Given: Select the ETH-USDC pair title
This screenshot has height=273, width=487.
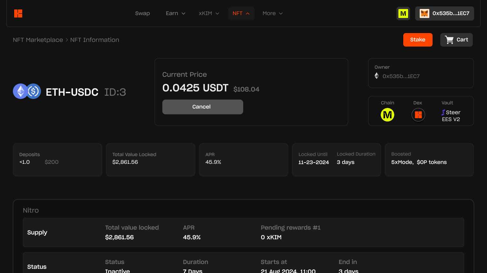Looking at the screenshot, I should click(72, 92).
